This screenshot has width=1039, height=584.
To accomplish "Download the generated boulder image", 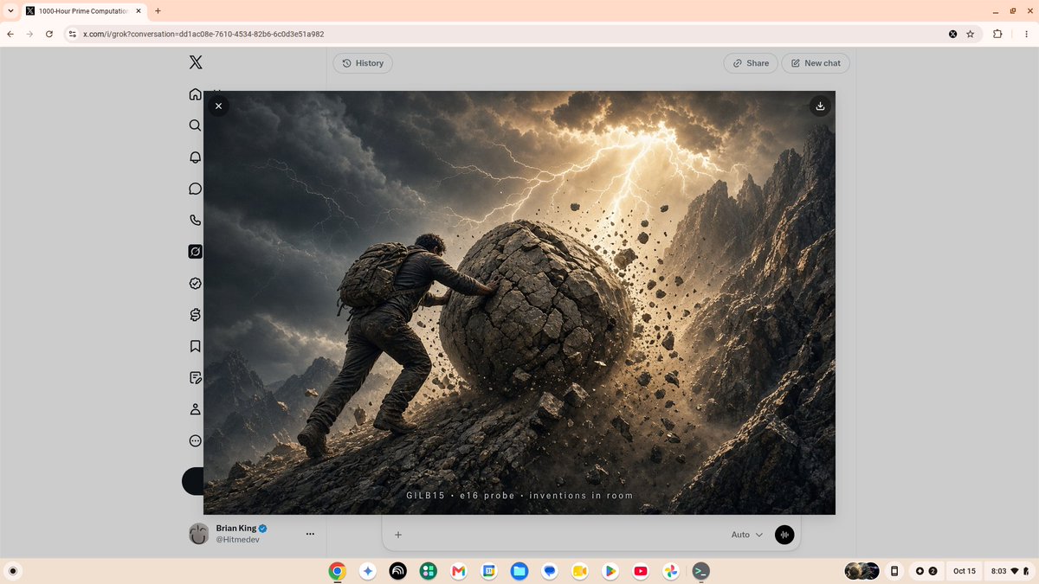I will (820, 106).
